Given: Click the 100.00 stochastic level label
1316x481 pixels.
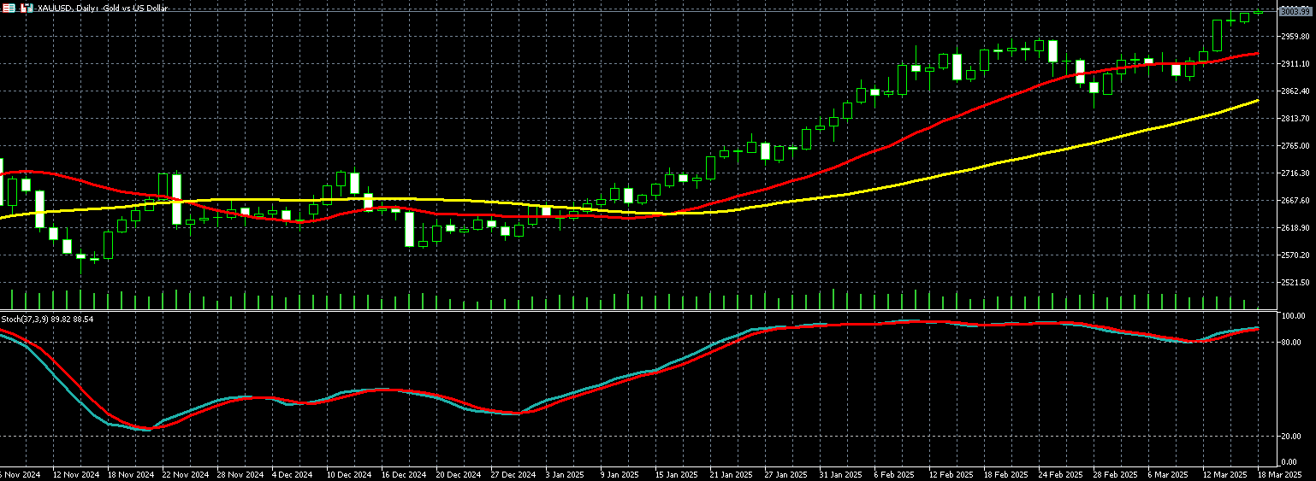Looking at the screenshot, I should click(1293, 316).
